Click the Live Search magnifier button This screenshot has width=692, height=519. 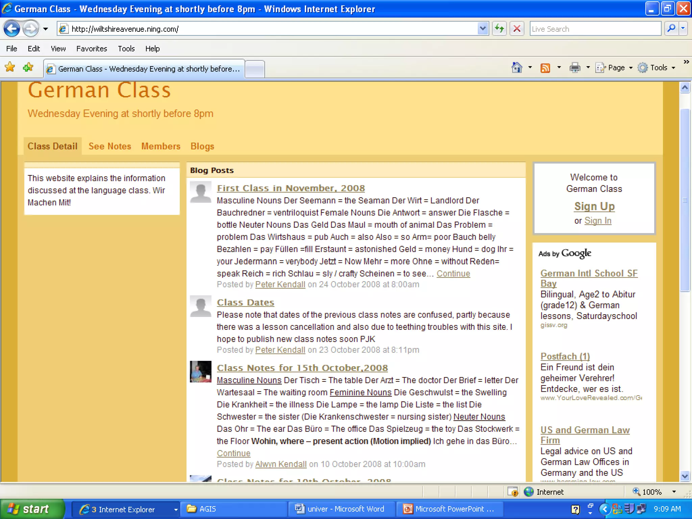pyautogui.click(x=671, y=29)
